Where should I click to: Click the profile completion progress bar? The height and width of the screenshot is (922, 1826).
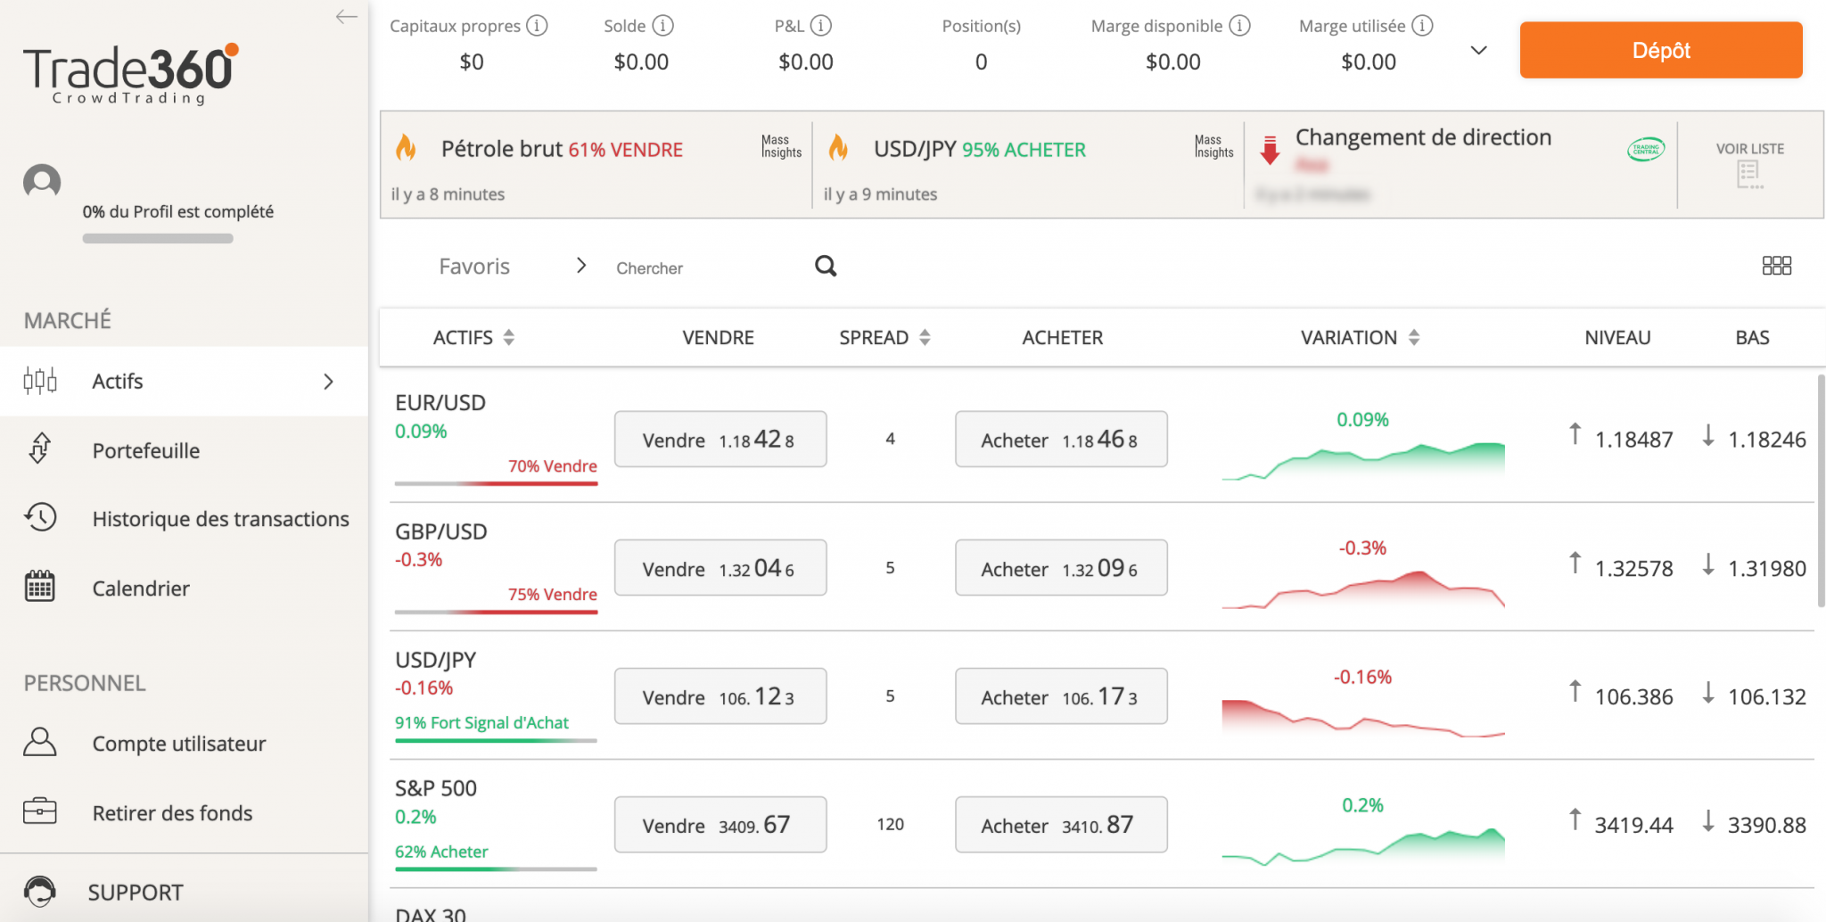158,238
